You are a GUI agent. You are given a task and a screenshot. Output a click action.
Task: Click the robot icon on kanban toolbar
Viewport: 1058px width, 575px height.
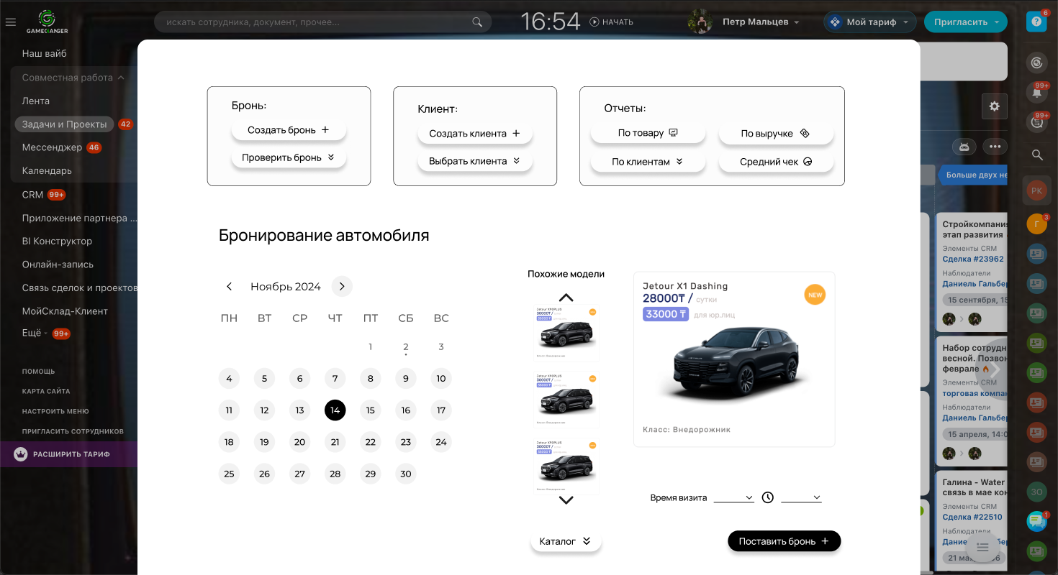964,147
